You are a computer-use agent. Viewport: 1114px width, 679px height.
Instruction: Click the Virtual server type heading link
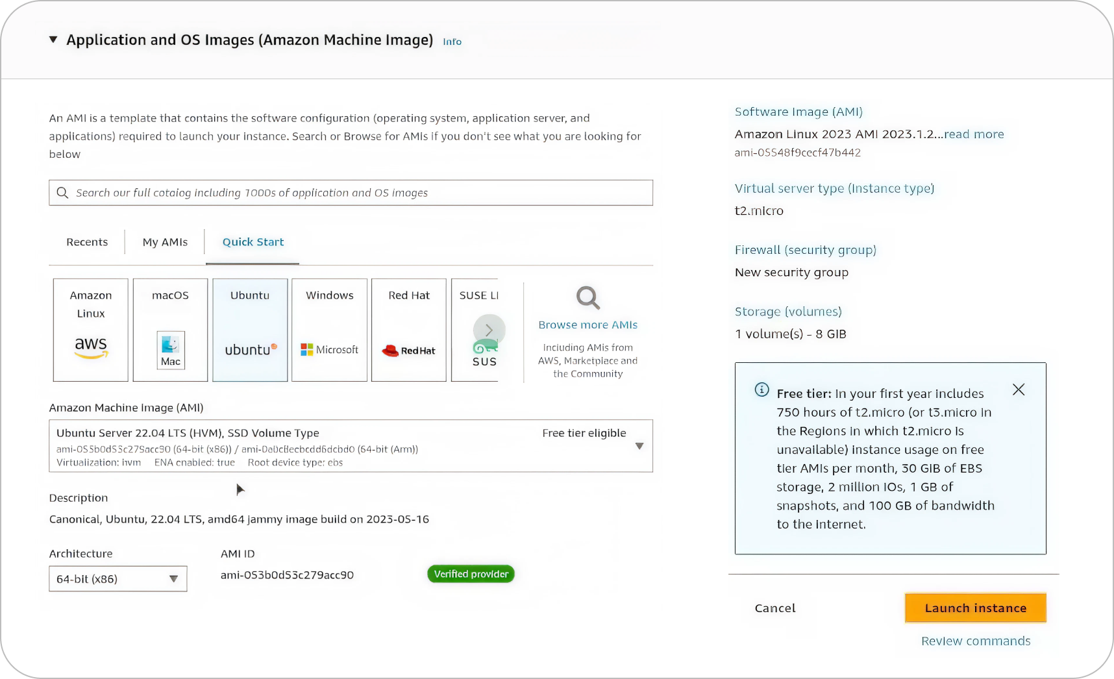pos(834,188)
